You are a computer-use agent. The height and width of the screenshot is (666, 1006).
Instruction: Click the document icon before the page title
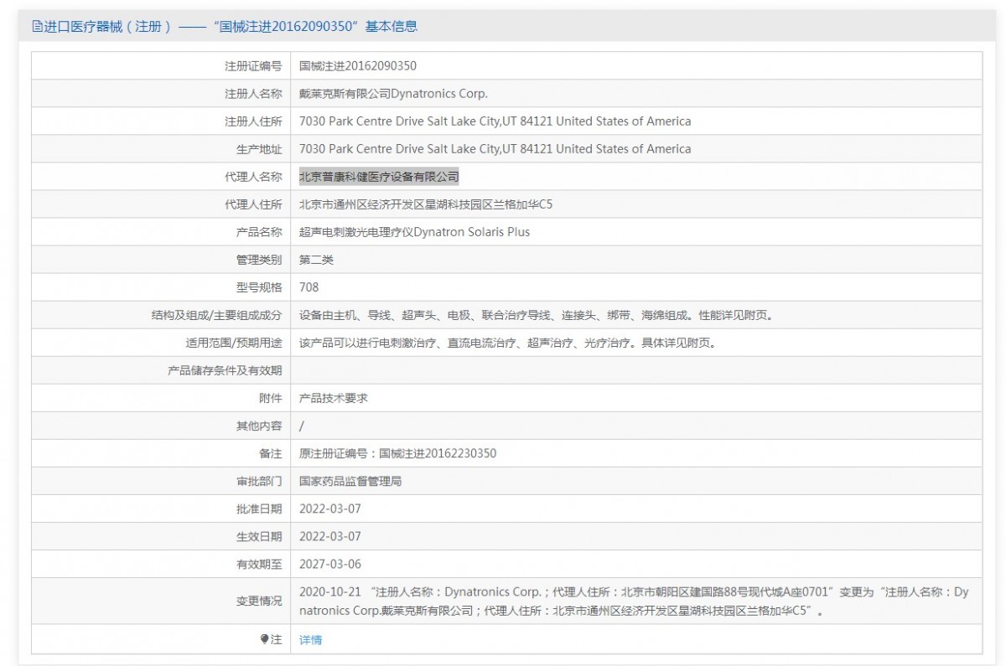coord(37,26)
